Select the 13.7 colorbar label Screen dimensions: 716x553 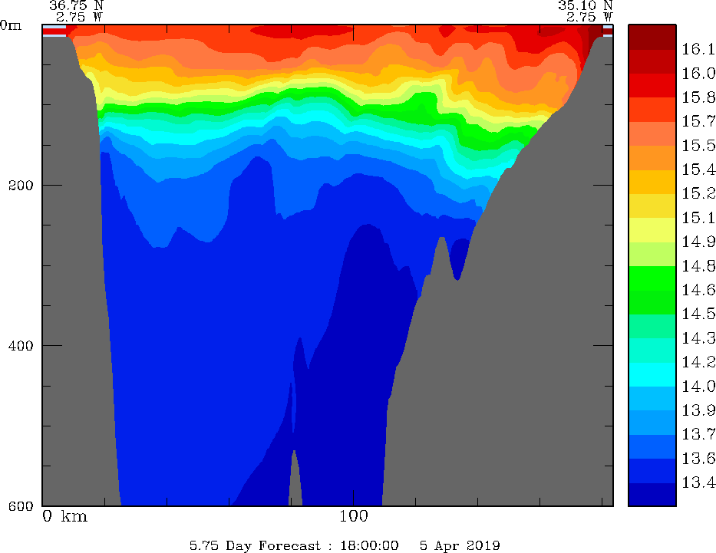pyautogui.click(x=698, y=435)
